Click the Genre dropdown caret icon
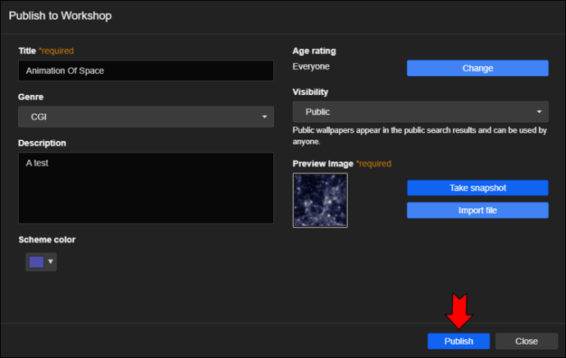The height and width of the screenshot is (358, 566). (x=265, y=117)
